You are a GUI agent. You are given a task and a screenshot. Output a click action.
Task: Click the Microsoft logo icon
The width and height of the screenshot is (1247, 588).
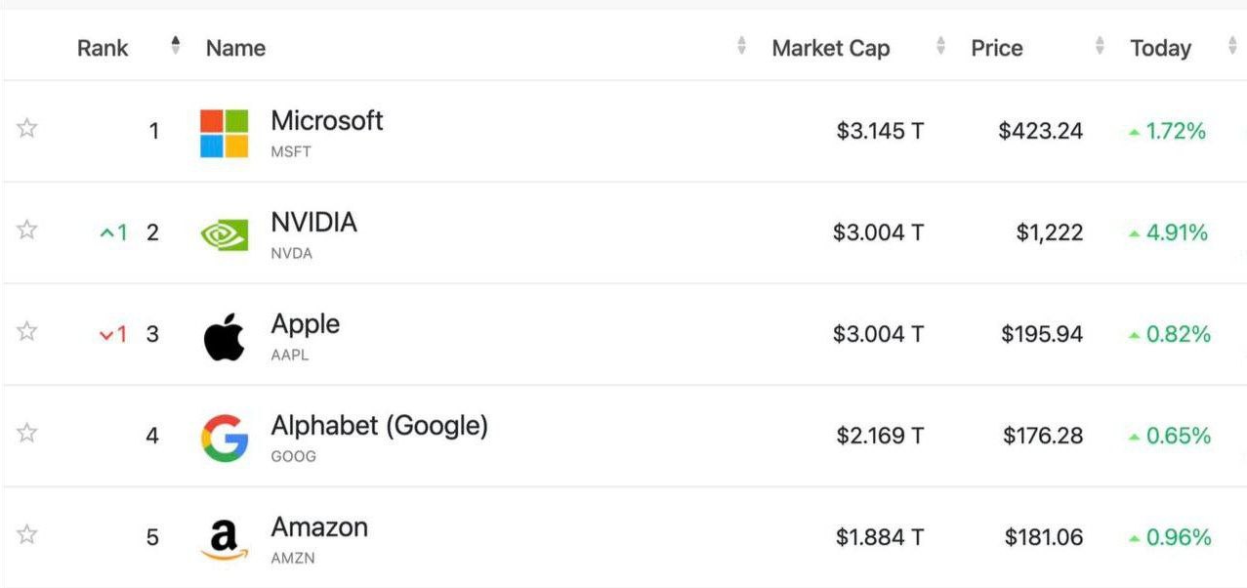pos(224,133)
